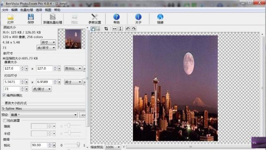Click the disabled 预览 toolbar icon
The height and width of the screenshot is (150, 266).
[x=74, y=19]
